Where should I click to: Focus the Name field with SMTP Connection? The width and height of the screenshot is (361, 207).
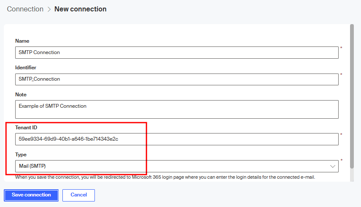(176, 52)
